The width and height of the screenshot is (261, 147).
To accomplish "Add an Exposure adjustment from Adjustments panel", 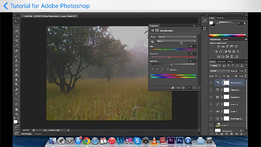I will (232, 46).
